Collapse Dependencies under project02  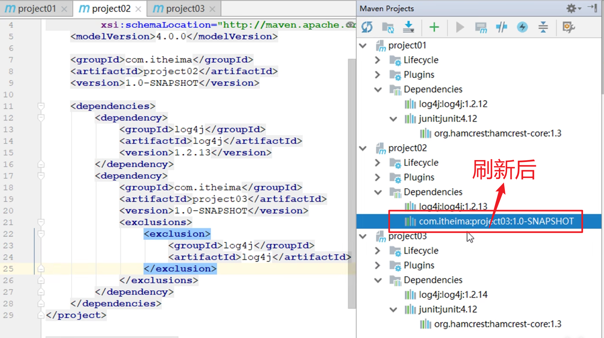pyautogui.click(x=378, y=192)
